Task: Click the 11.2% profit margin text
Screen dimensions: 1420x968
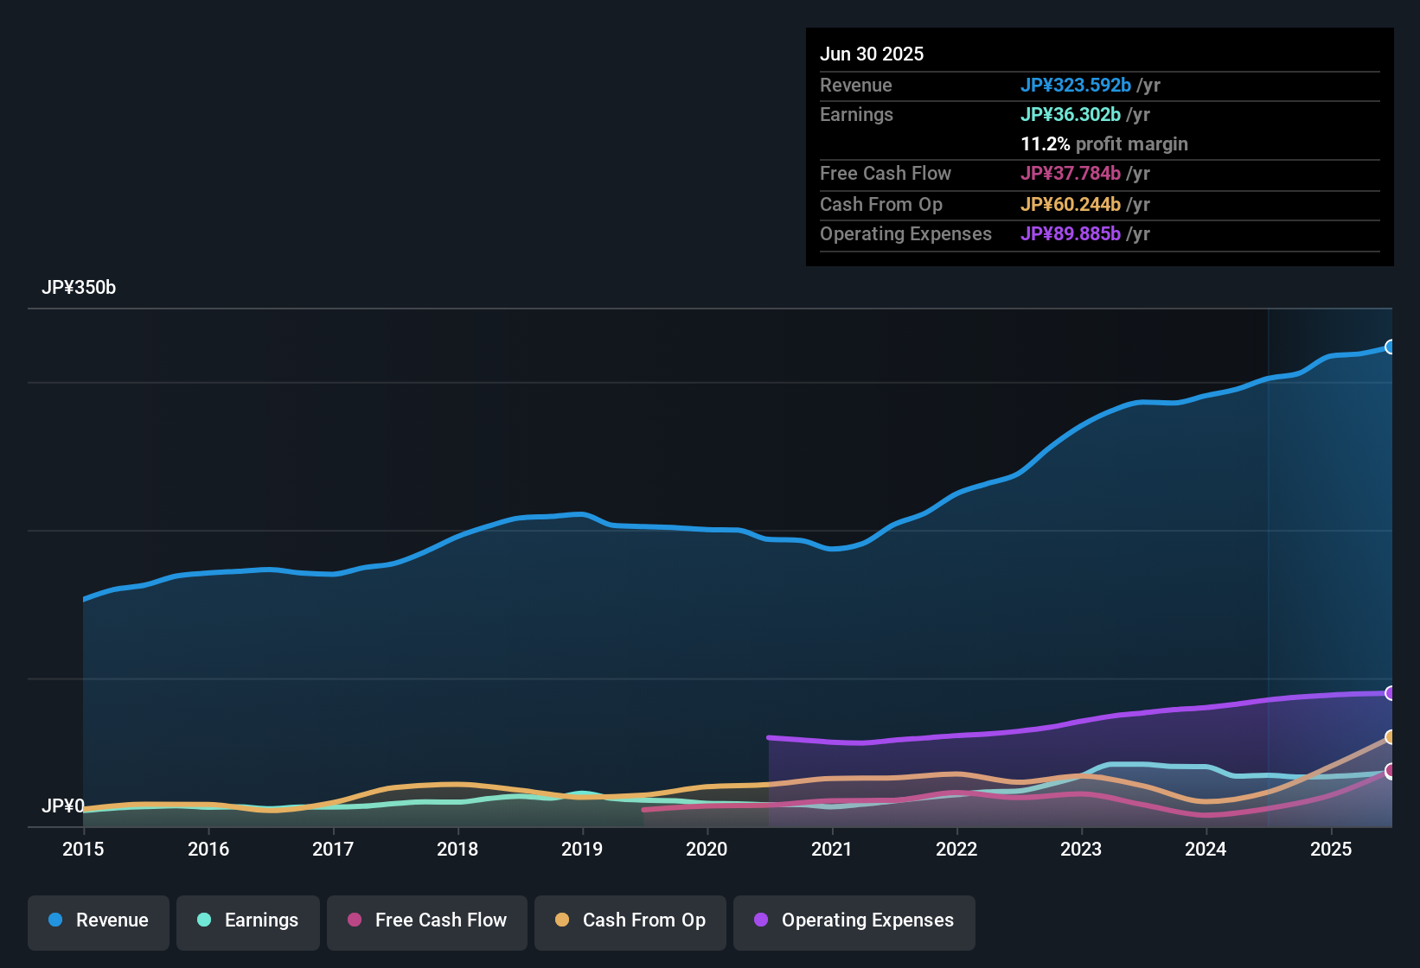Action: [1104, 144]
